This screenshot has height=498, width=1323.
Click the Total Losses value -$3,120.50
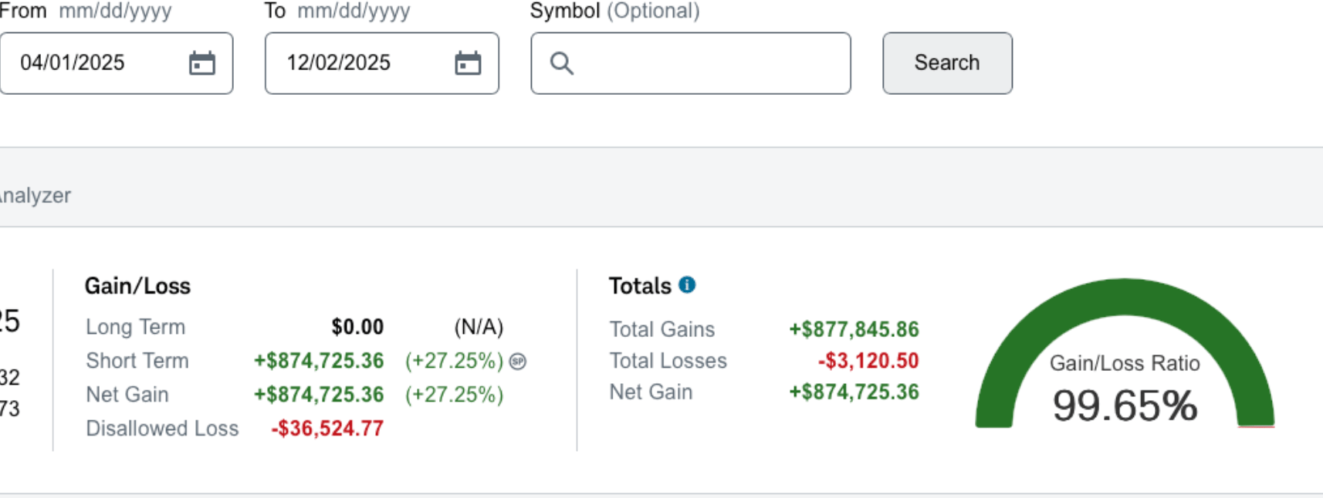[868, 361]
